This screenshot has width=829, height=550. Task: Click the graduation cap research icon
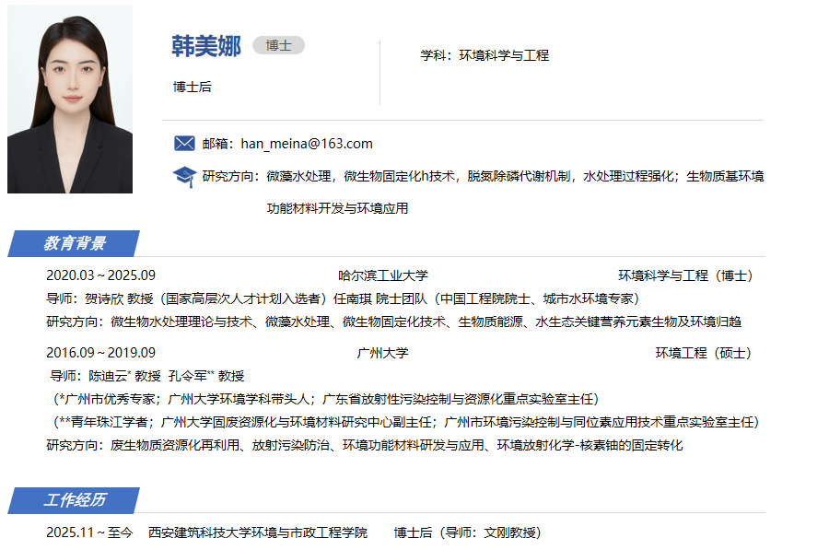coord(184,176)
